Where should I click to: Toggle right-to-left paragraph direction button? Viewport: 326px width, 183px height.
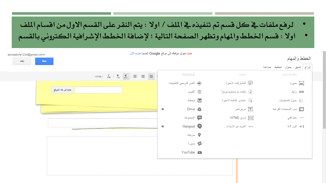pos(126,76)
